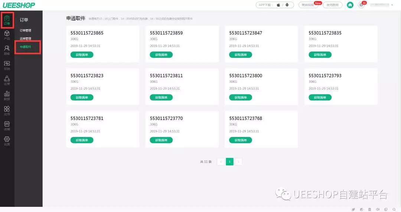Open 运单管理 submenu item
Screen dimensions: 401x212
[x=26, y=39]
